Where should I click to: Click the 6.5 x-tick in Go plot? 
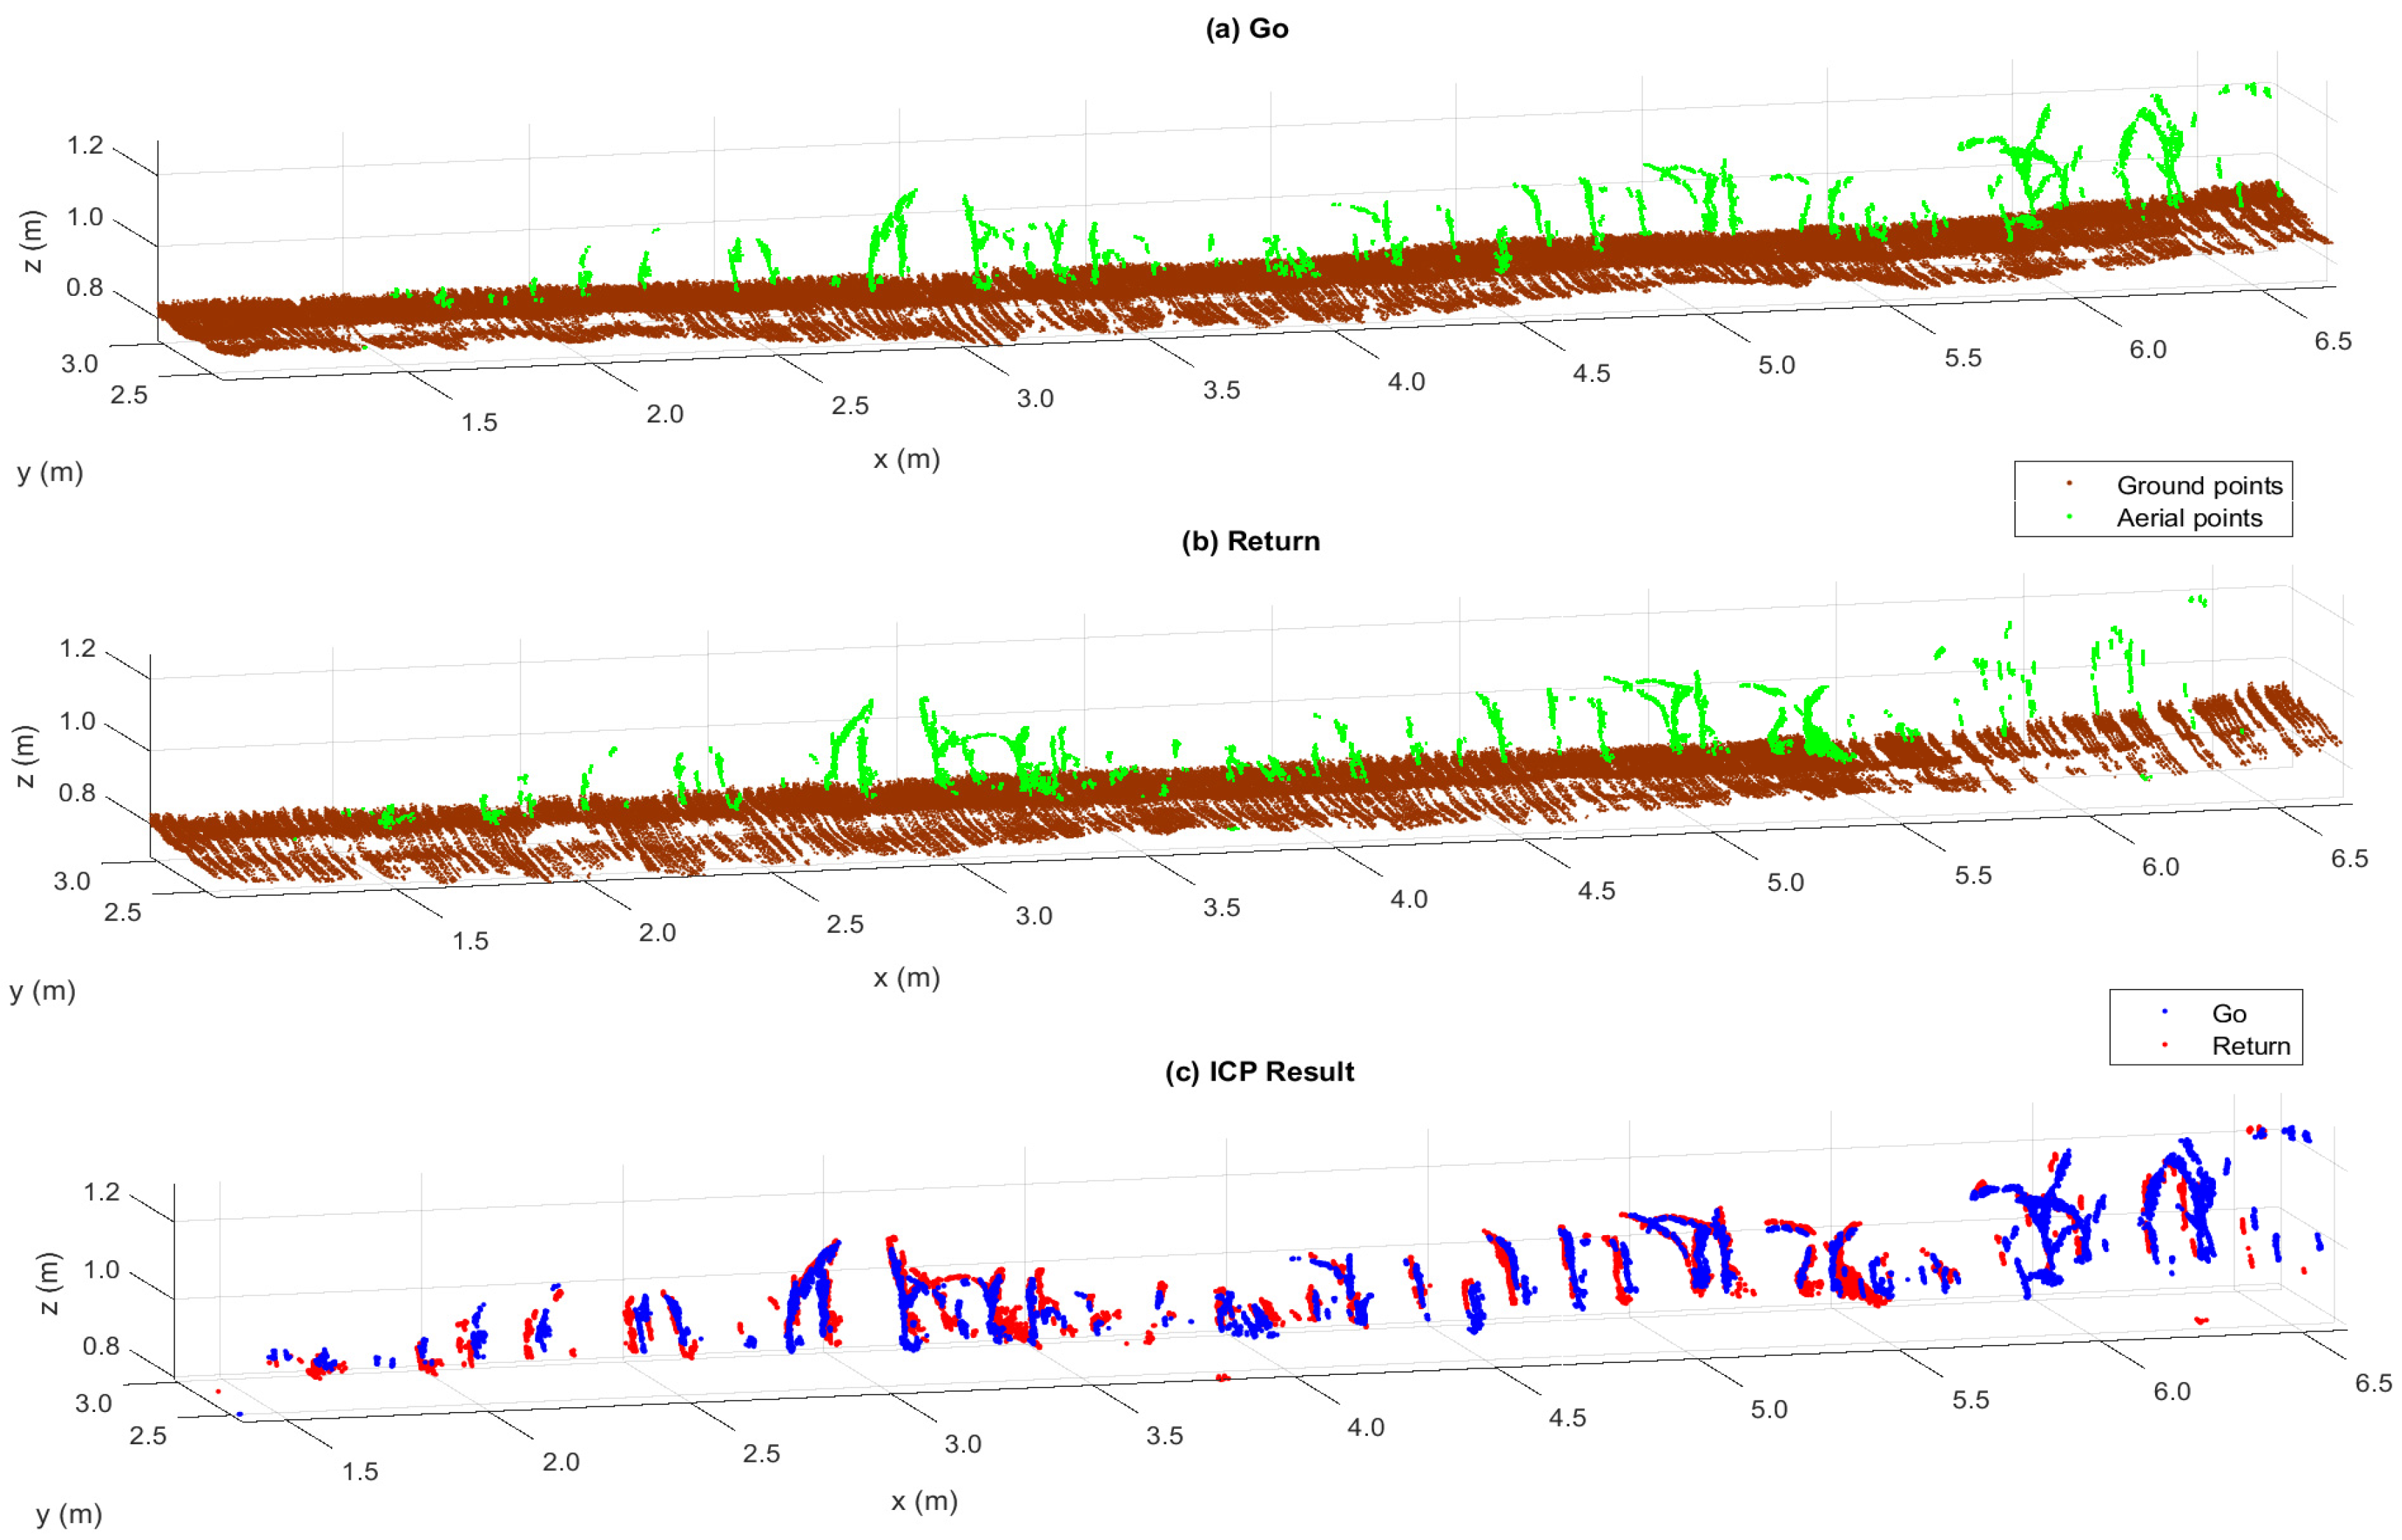2333,341
